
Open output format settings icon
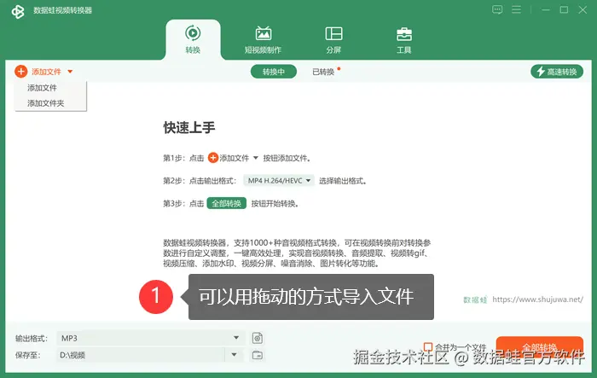click(258, 338)
